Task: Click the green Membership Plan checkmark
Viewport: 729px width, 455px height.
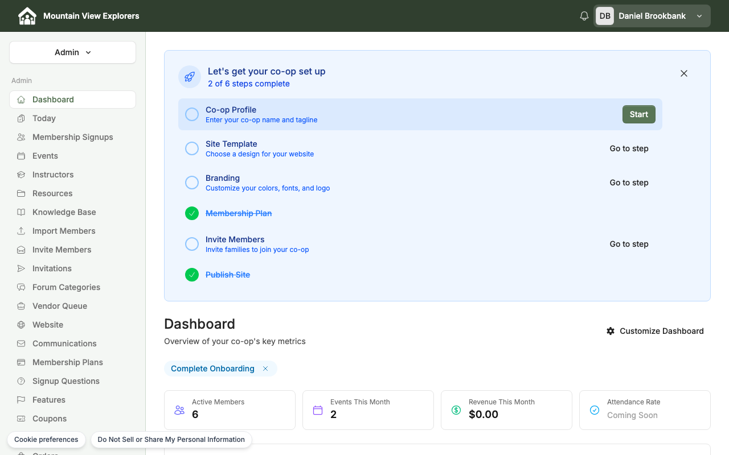Action: coord(192,213)
